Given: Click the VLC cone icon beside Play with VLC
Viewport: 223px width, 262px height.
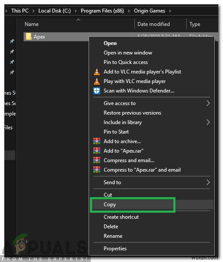Looking at the screenshot, I should (97, 81).
